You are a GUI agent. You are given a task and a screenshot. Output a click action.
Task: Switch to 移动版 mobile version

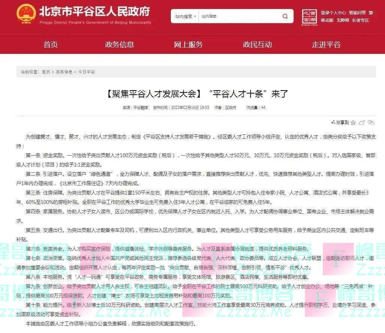coord(327,20)
